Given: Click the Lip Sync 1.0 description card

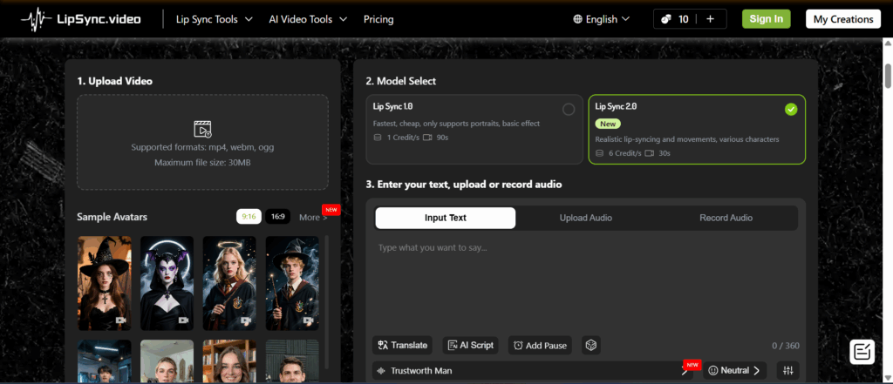Looking at the screenshot, I should pyautogui.click(x=474, y=129).
